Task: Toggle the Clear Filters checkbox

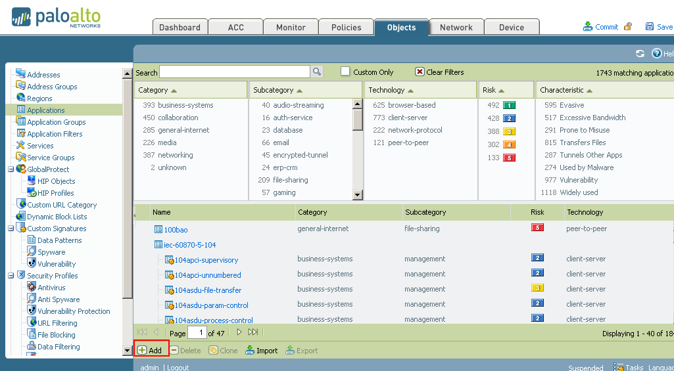Action: pyautogui.click(x=420, y=72)
